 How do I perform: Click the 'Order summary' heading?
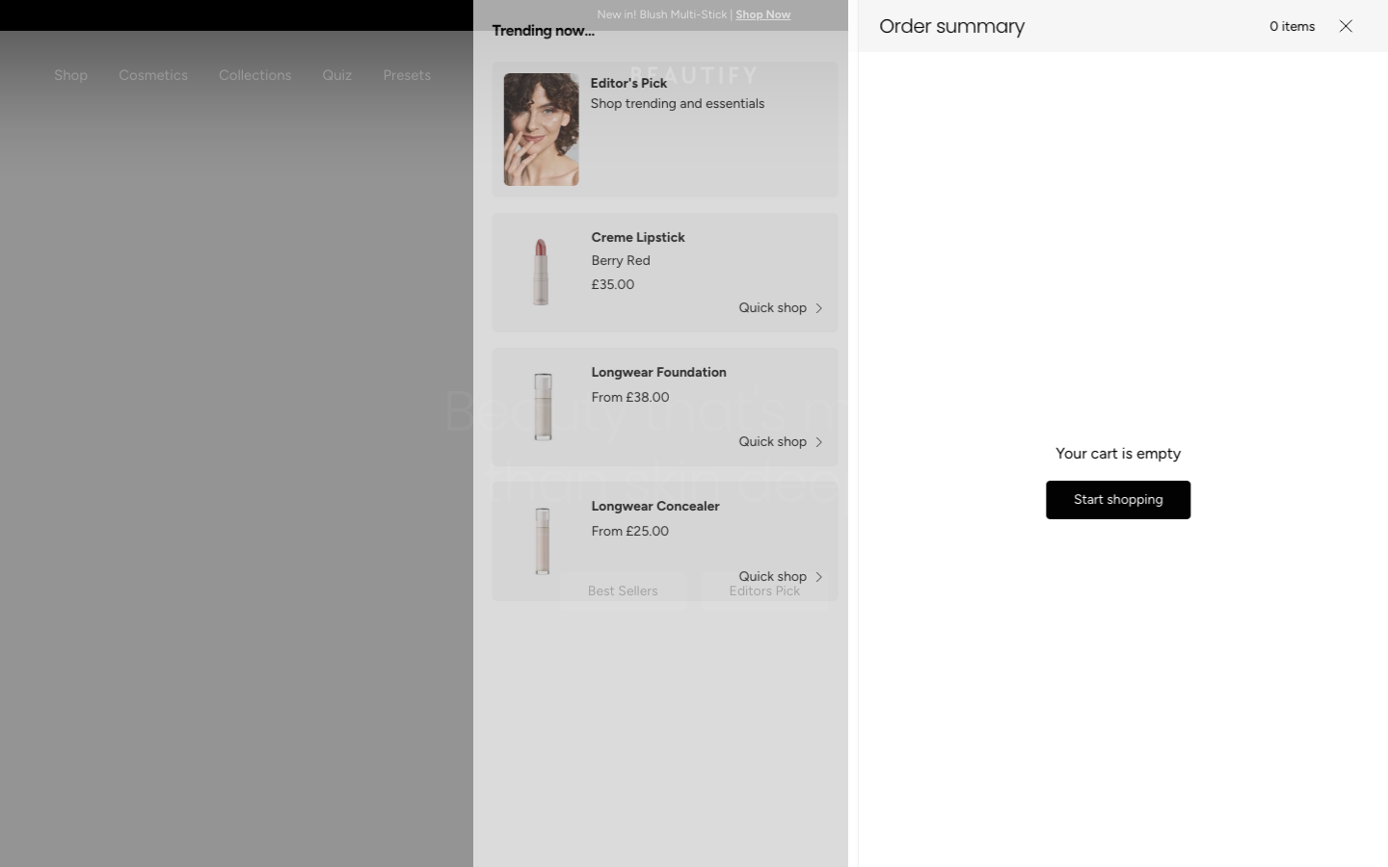pyautogui.click(x=951, y=26)
